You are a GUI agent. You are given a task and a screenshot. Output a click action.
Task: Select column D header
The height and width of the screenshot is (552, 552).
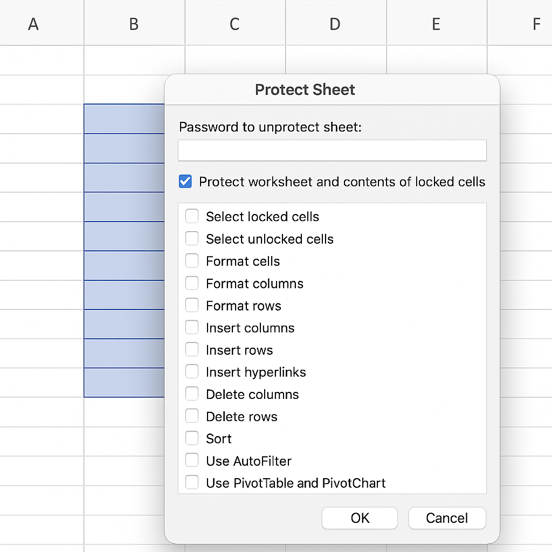[336, 23]
